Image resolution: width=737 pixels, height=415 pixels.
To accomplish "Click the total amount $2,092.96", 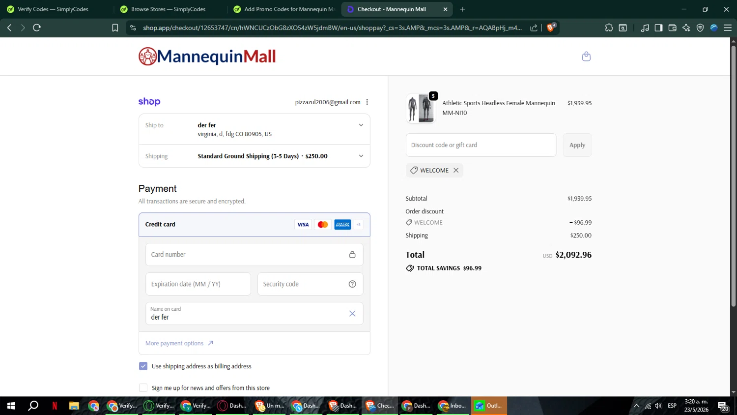I will (x=573, y=255).
